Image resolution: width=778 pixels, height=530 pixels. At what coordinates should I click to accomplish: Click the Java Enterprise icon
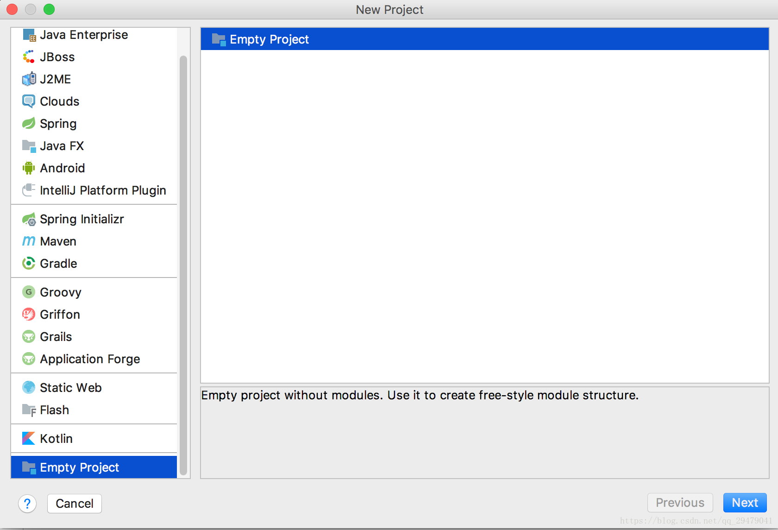pos(29,35)
